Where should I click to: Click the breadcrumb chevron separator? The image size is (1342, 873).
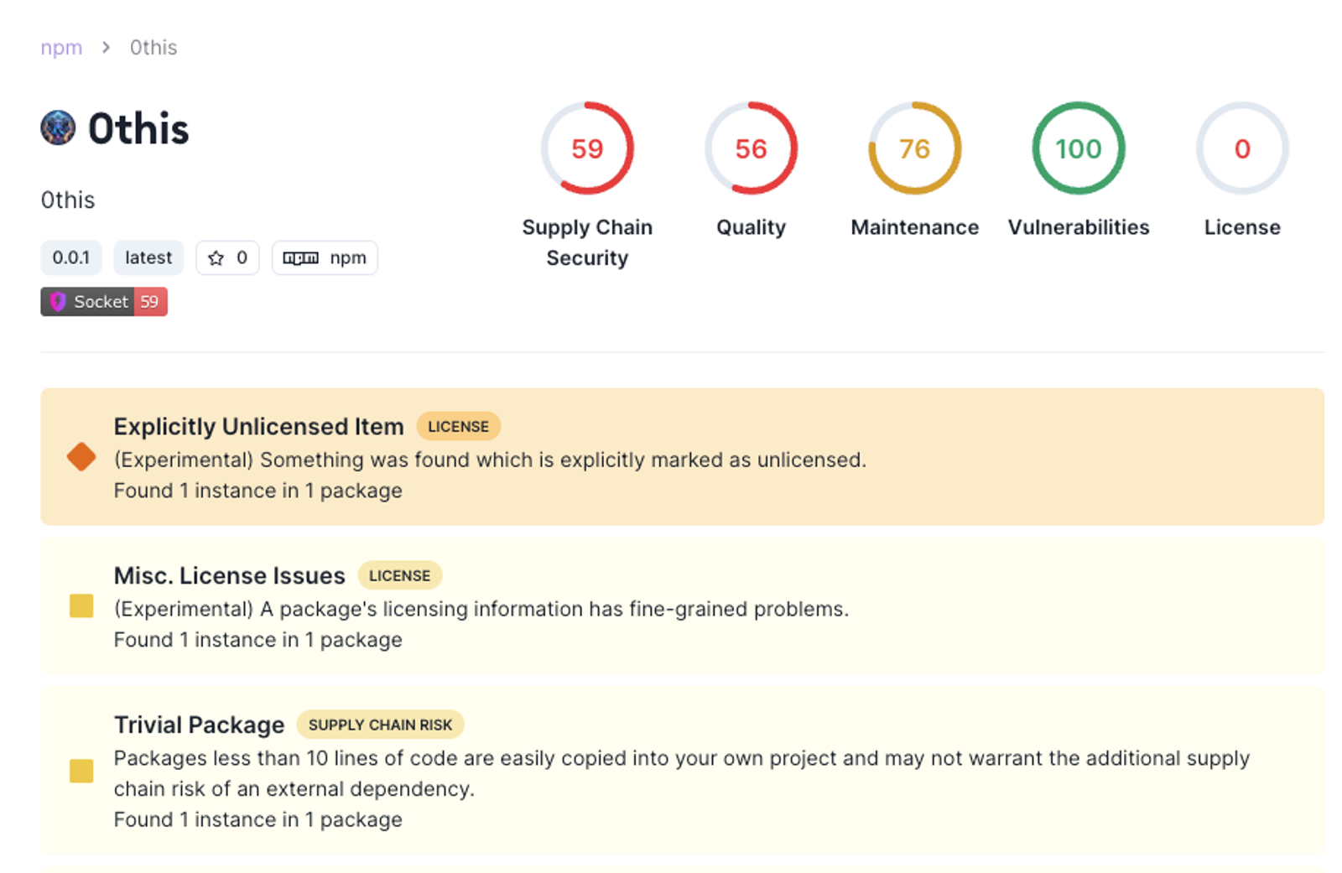pos(106,48)
